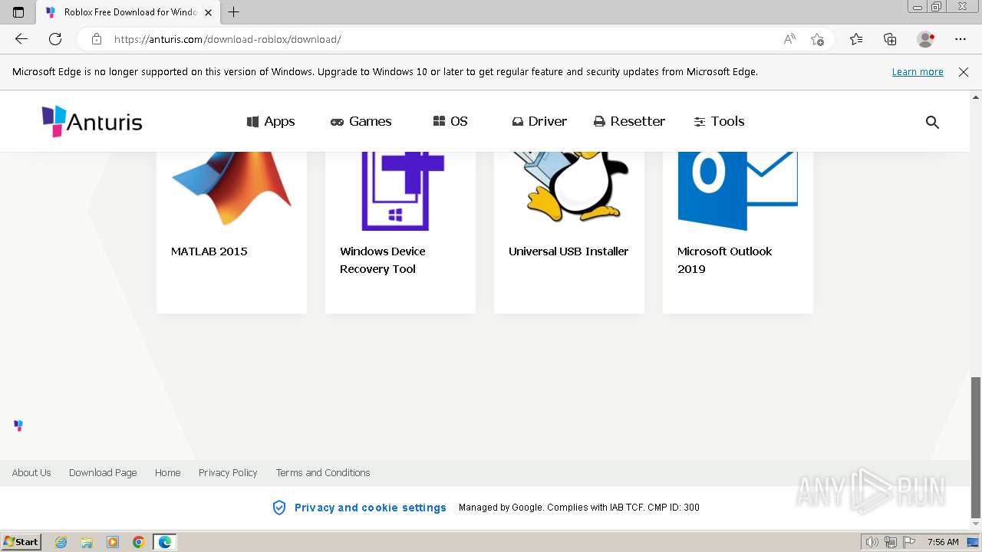Open the Favorites list icon
Screen dimensions: 982x552
click(856, 39)
